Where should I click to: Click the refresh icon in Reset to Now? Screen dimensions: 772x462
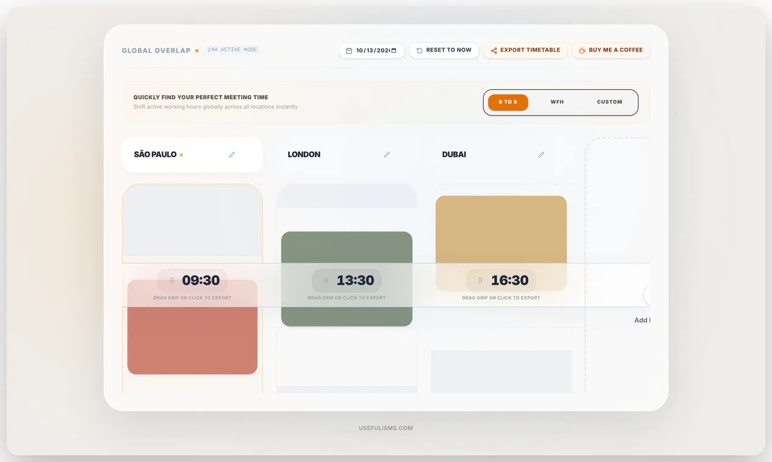point(419,50)
